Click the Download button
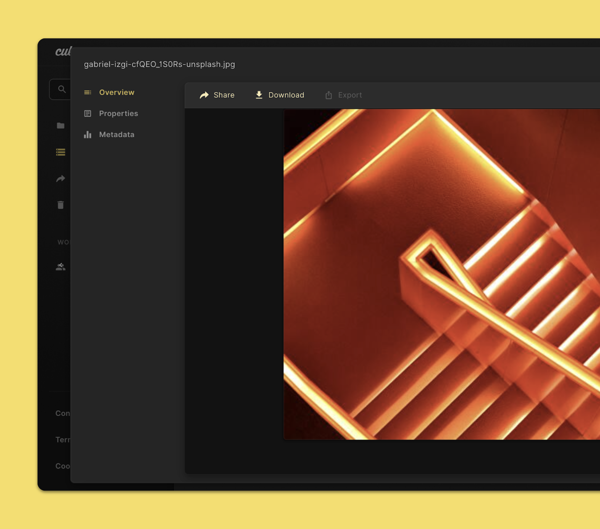The width and height of the screenshot is (600, 529). [x=280, y=95]
